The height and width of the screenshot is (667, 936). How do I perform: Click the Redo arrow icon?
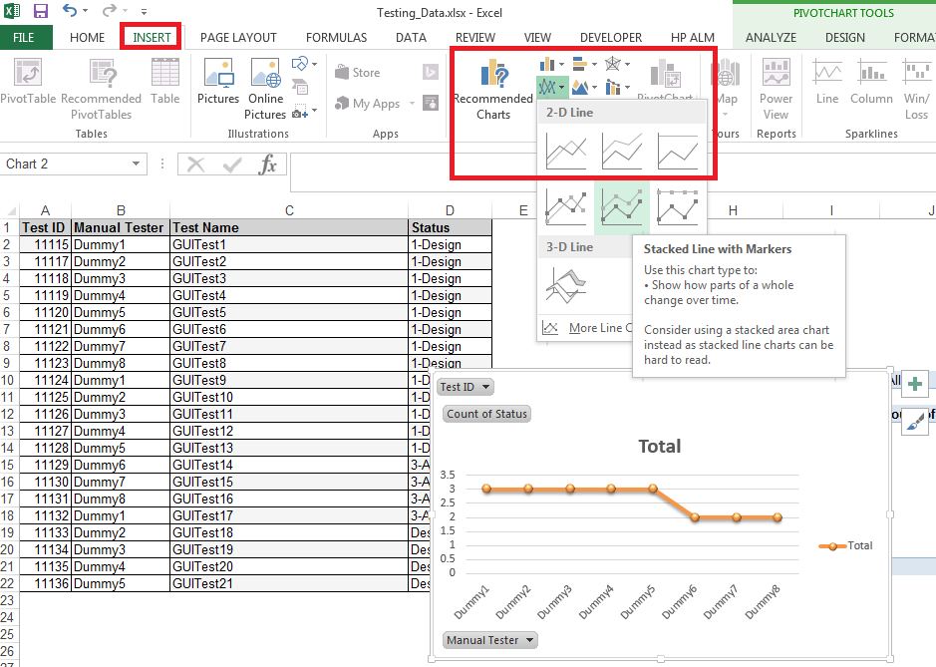(x=110, y=11)
